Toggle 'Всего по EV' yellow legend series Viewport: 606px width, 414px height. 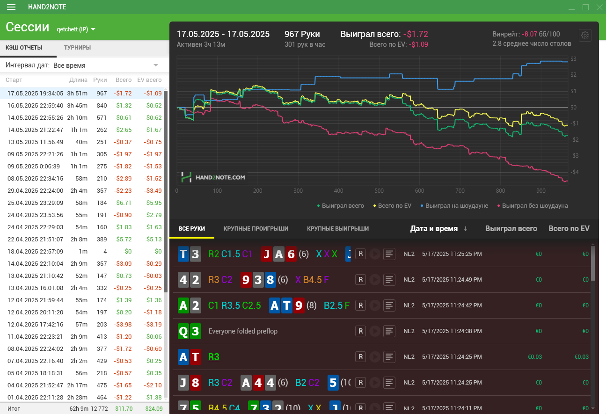[392, 205]
